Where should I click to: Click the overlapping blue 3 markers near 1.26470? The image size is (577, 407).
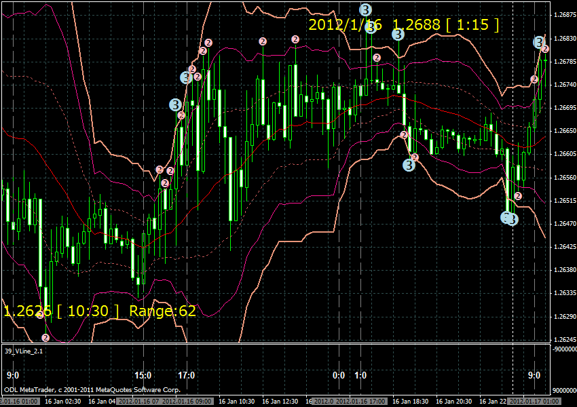(509, 218)
